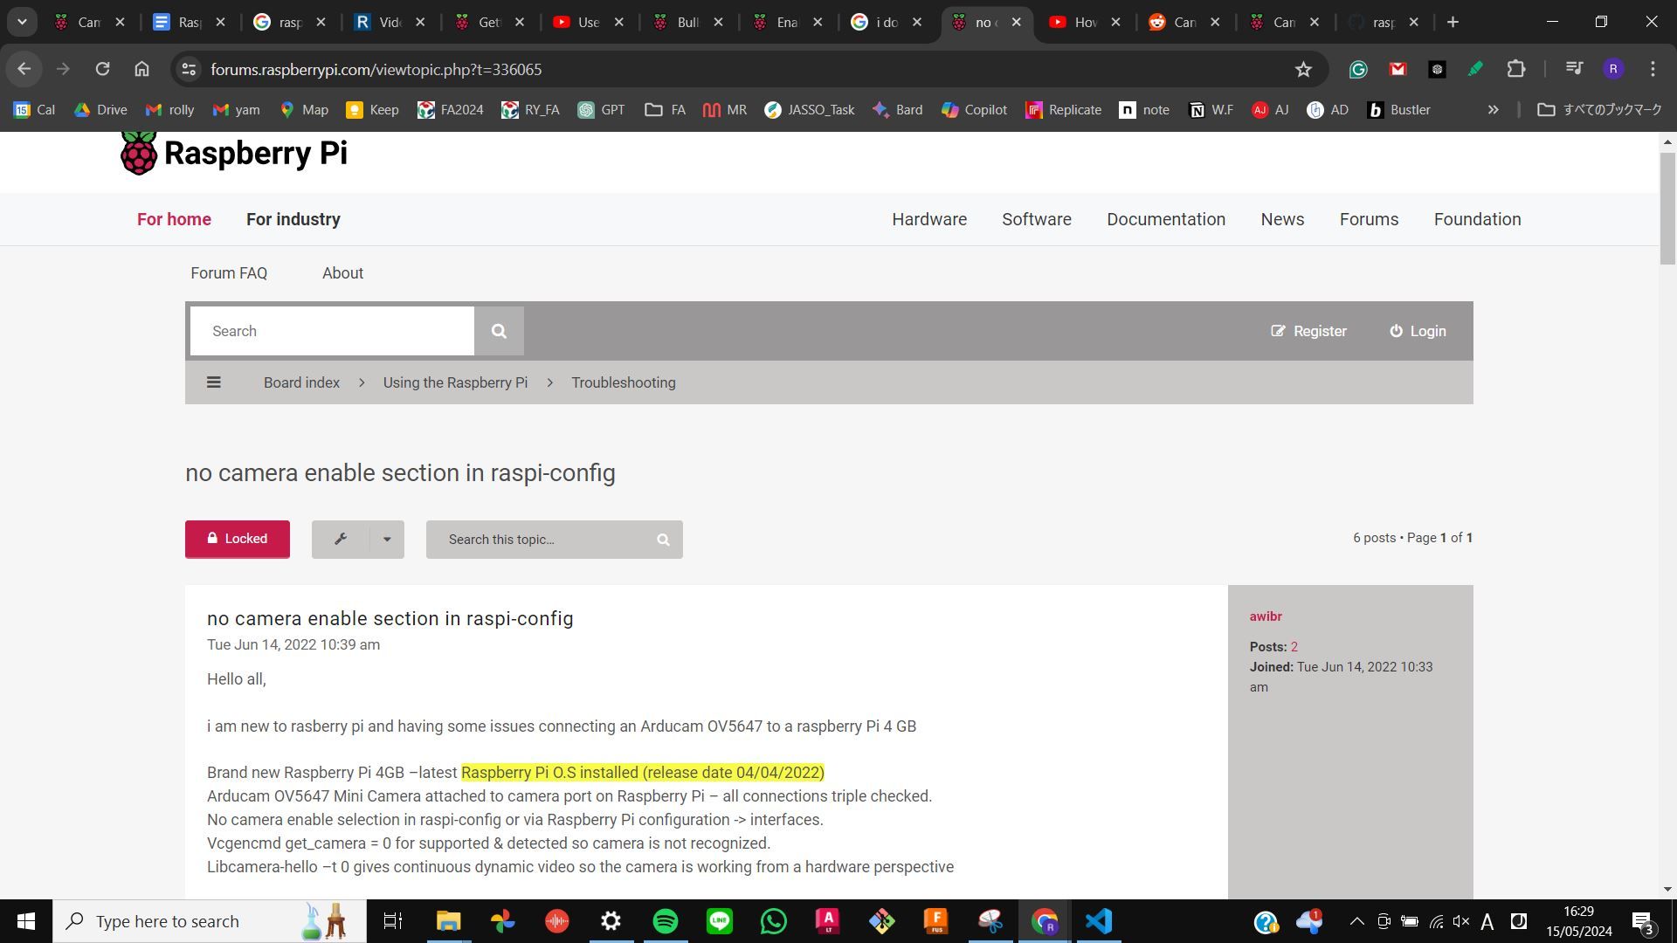1677x943 pixels.
Task: Open the Foundation menu item
Action: [1477, 219]
